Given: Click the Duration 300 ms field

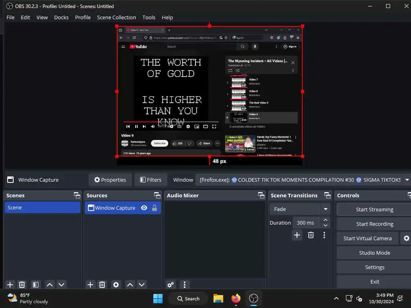Looking at the screenshot, I should coord(306,223).
